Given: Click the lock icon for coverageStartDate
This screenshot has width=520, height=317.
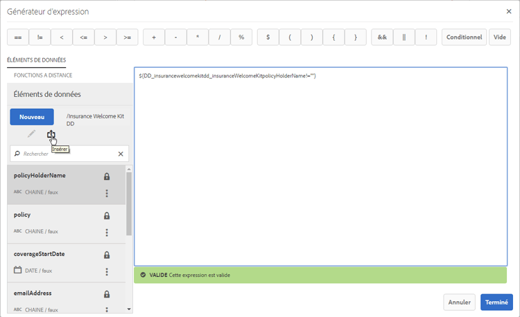Looking at the screenshot, I should (x=107, y=255).
